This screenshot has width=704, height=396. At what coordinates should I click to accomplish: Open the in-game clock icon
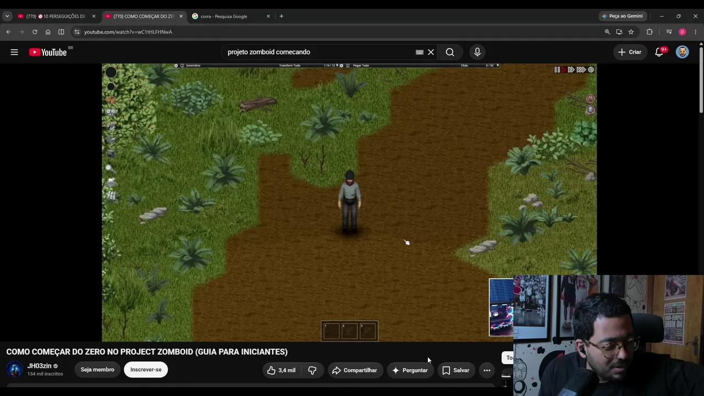click(x=591, y=70)
